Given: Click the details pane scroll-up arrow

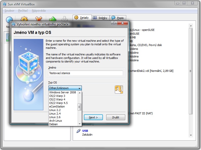Looking at the screenshot, I should point(191,26).
